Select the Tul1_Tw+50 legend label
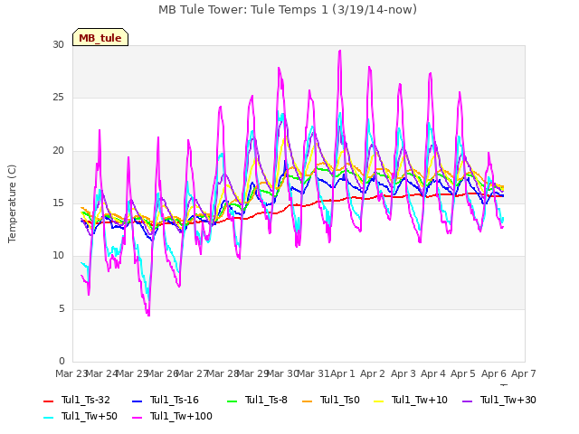 point(90,416)
